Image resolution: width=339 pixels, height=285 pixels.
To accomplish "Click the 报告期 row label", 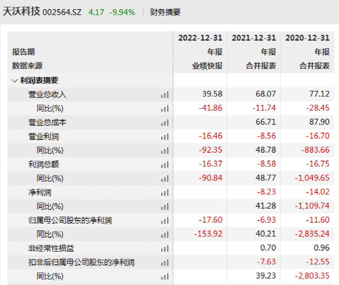I will coord(23,52).
